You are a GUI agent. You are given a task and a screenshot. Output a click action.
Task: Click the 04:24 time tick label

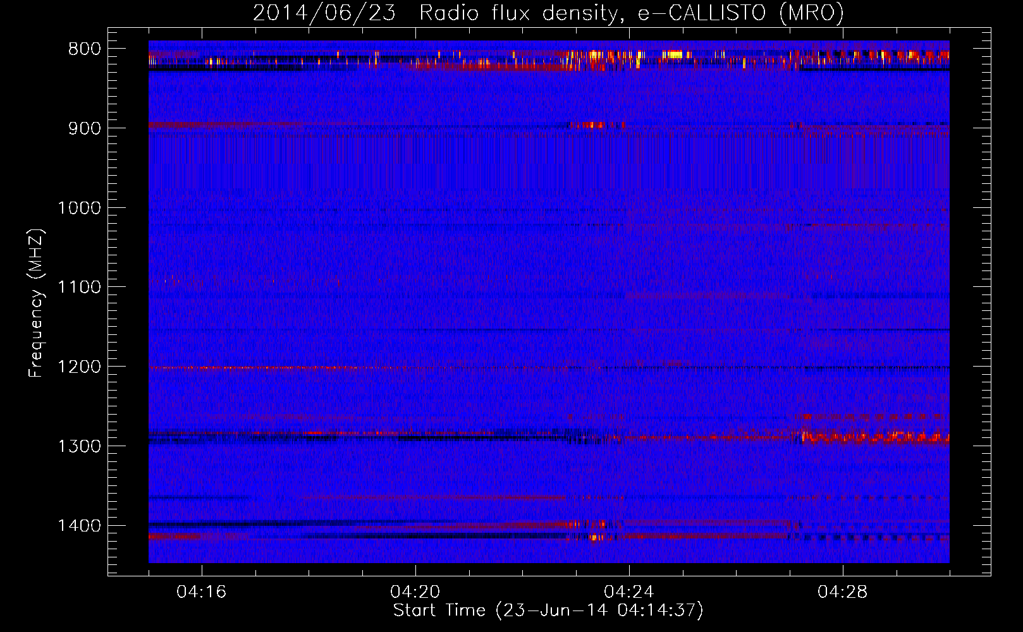tap(629, 592)
